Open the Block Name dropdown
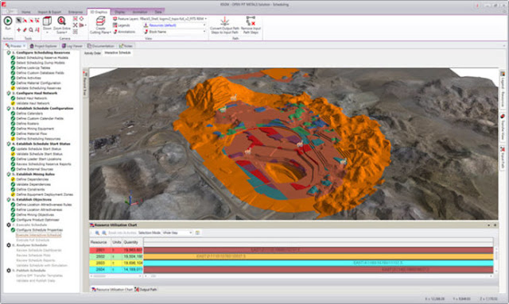 tap(204, 32)
